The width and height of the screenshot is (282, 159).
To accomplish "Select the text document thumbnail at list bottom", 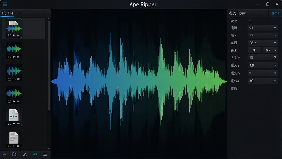I will [14, 139].
